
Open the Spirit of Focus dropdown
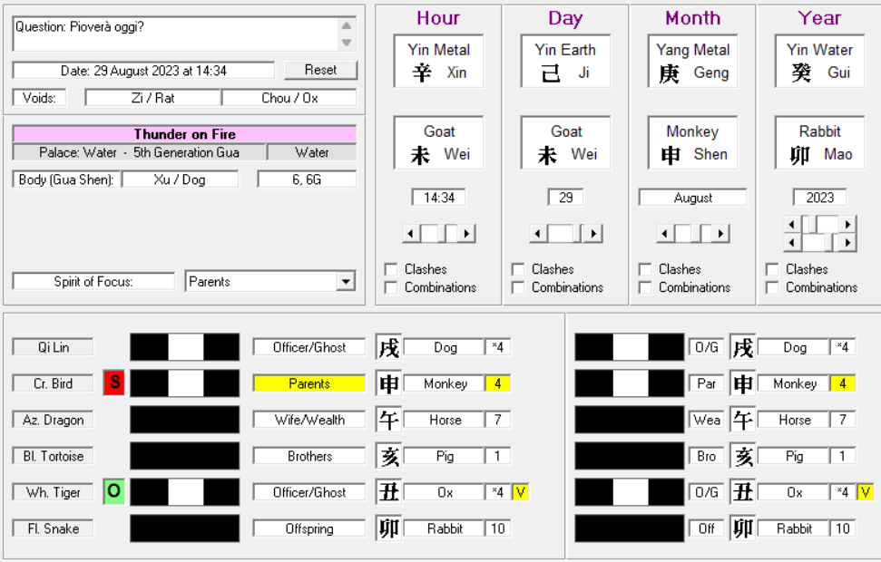[345, 282]
